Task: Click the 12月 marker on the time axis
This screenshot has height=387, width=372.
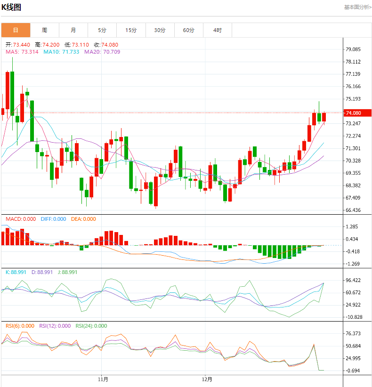Action: click(207, 379)
